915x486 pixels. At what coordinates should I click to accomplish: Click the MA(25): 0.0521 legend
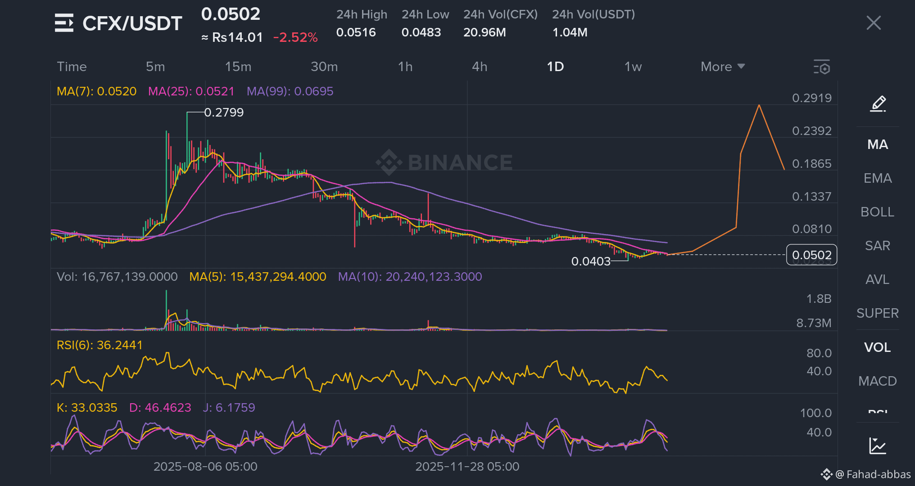coord(191,91)
